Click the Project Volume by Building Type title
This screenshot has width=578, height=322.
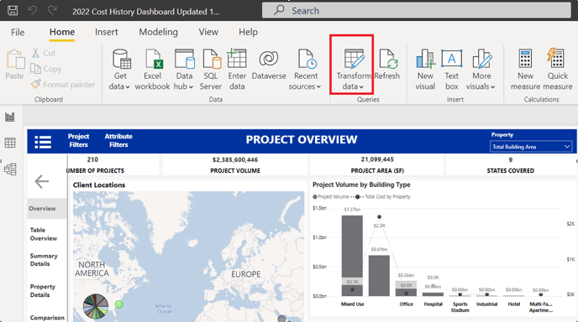click(x=361, y=184)
